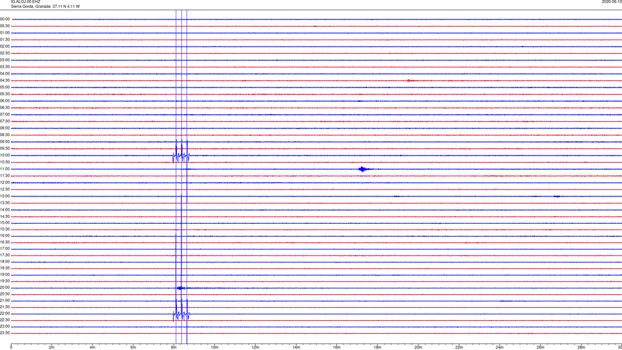
Task: Click the 12m tick label on time axis
Action: [255, 347]
